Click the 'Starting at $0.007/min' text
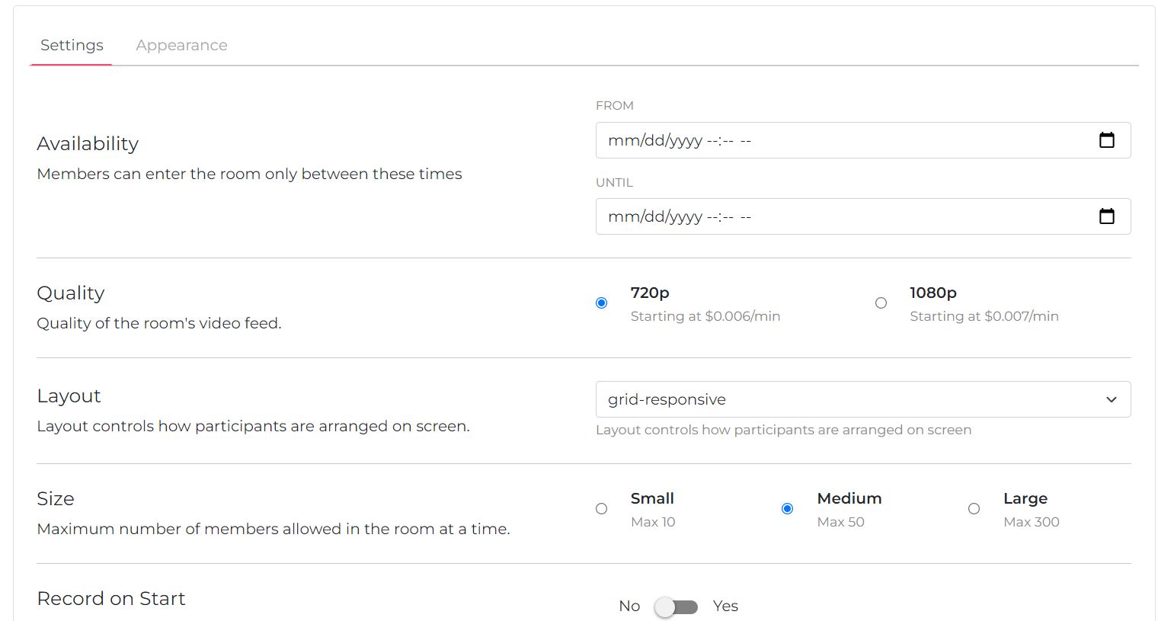 (984, 316)
